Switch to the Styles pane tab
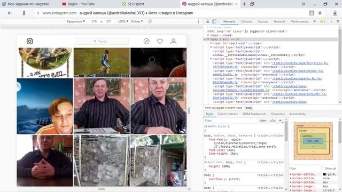 pos(209,114)
